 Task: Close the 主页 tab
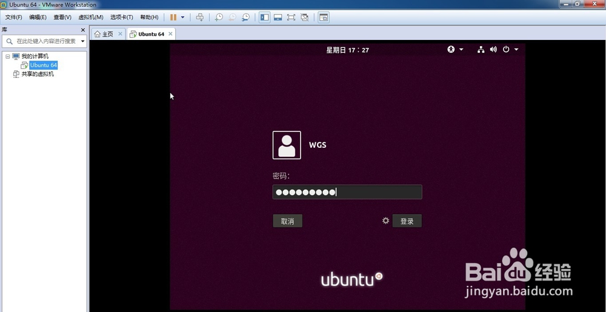tap(120, 34)
